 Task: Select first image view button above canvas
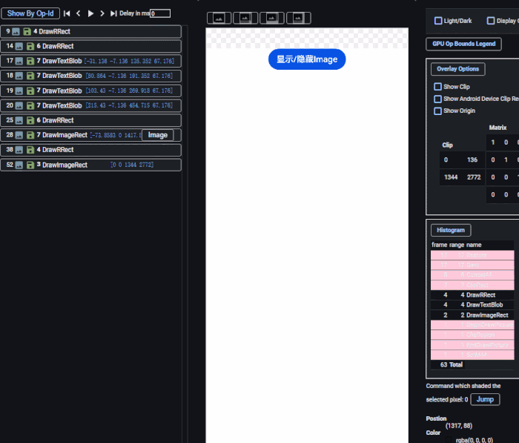(x=219, y=18)
